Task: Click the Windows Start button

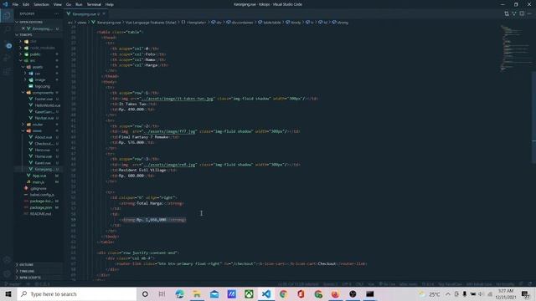Action: tap(8, 293)
